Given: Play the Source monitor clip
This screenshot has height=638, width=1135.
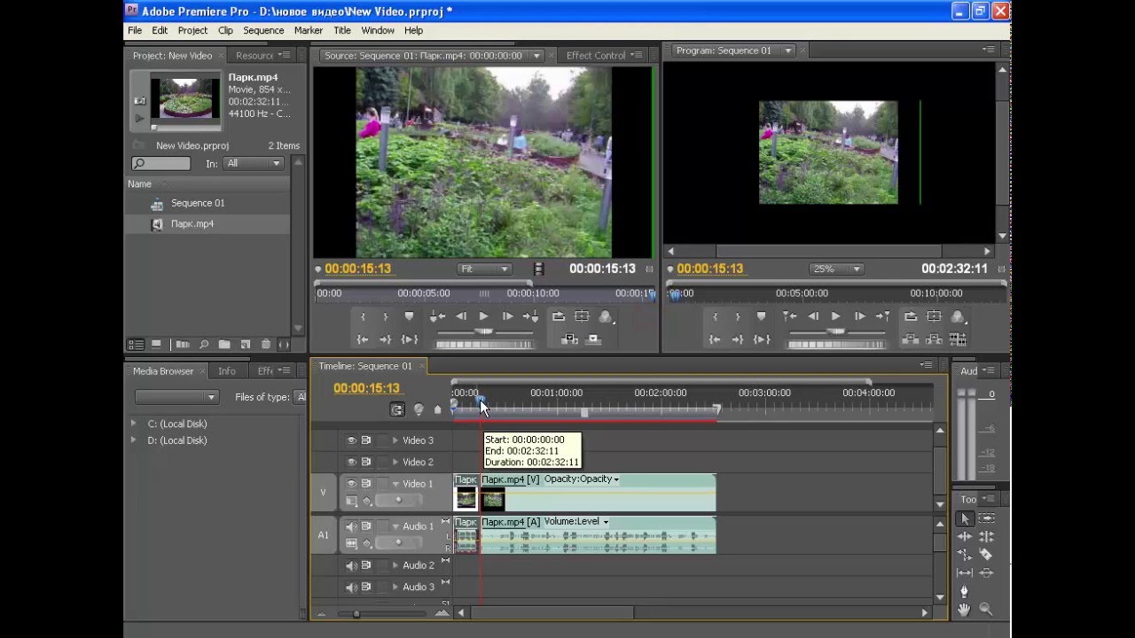Looking at the screenshot, I should click(x=483, y=316).
